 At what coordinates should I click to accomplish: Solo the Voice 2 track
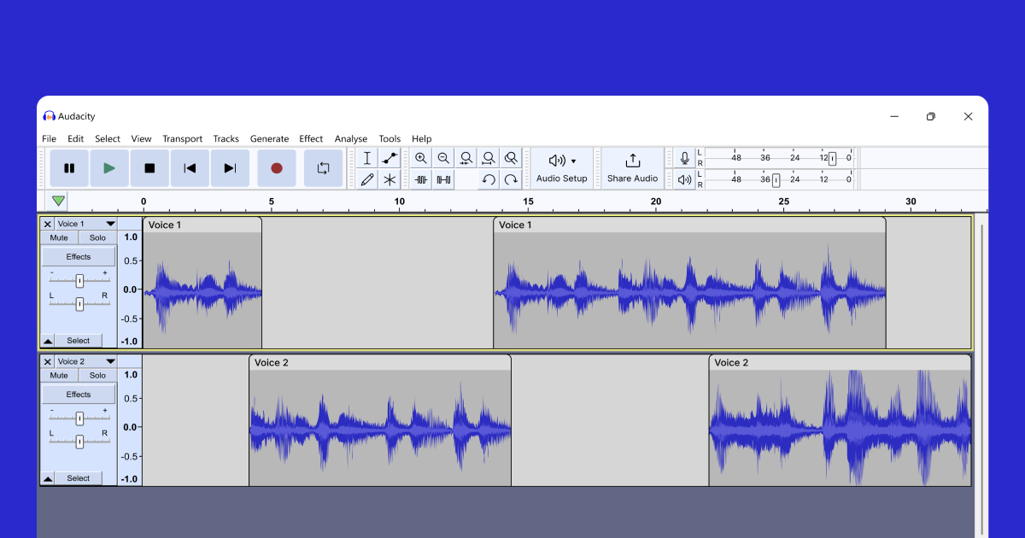pos(97,375)
